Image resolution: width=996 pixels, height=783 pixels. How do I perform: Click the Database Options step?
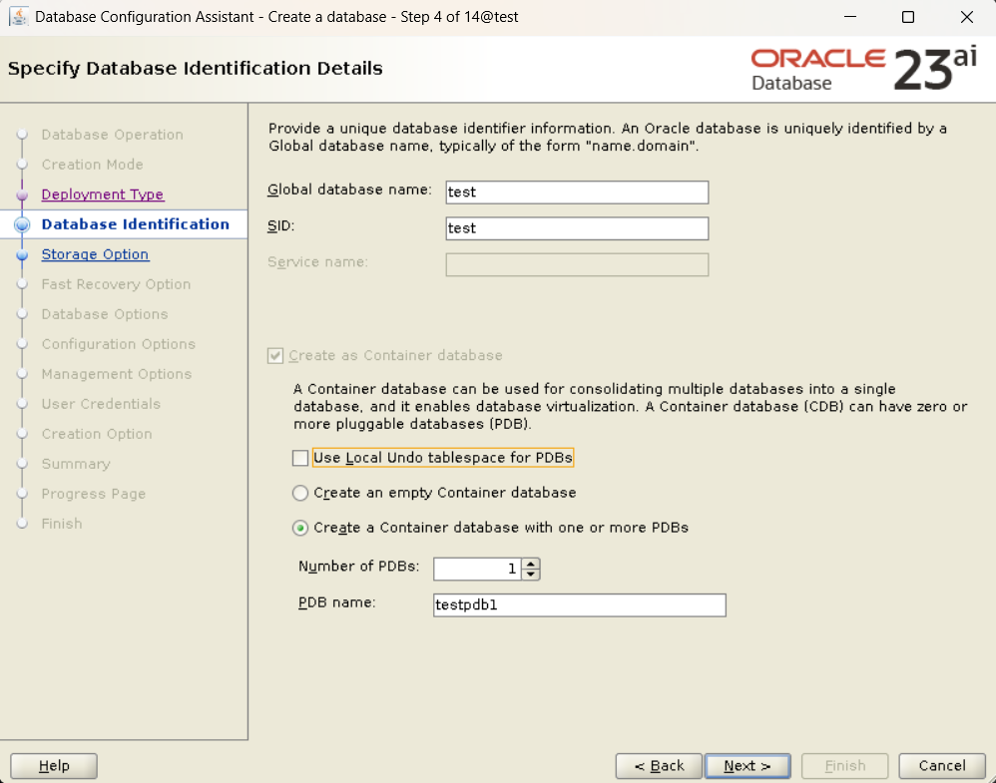[x=105, y=314]
